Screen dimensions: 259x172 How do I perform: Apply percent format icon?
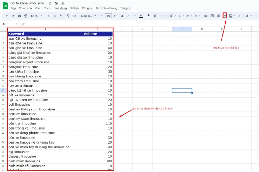click(x=55, y=16)
